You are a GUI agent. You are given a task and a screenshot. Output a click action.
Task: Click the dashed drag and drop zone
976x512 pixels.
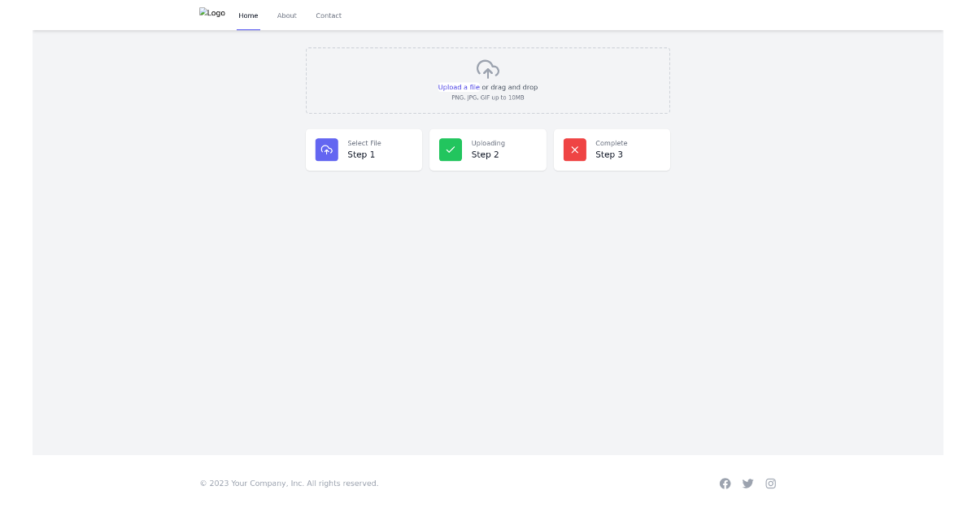pyautogui.click(x=488, y=80)
